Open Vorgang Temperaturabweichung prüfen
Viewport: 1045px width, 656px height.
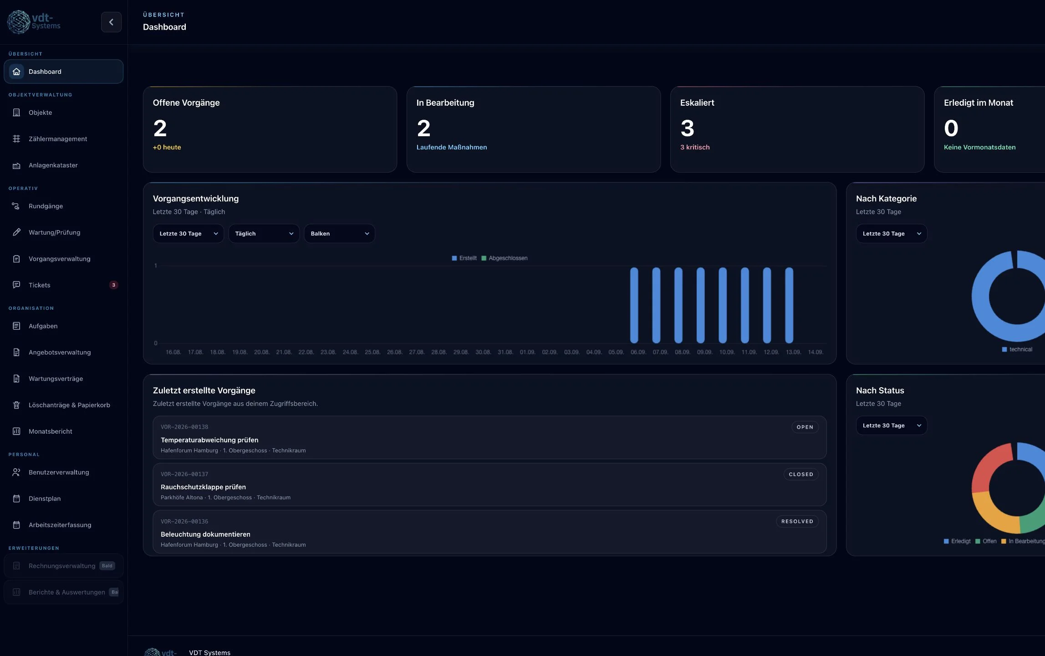(489, 437)
